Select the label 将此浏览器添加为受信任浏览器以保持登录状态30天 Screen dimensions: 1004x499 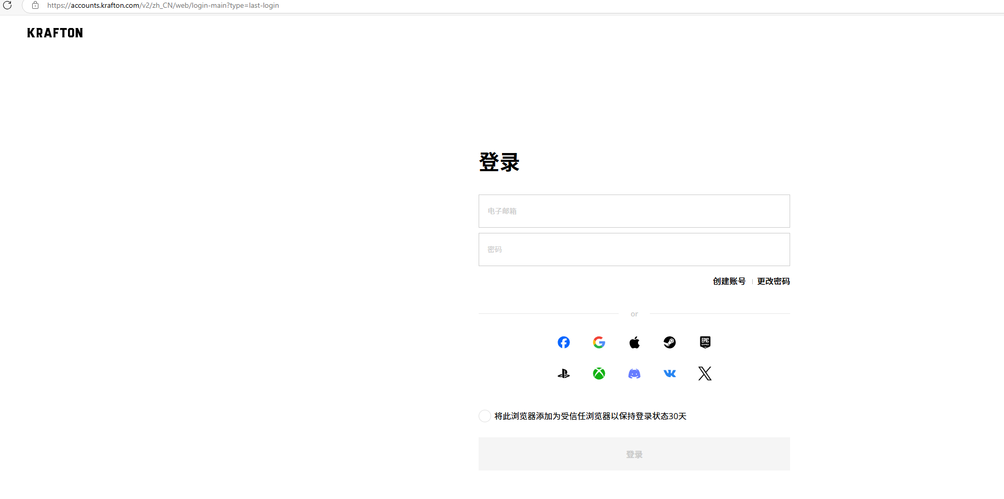tap(590, 416)
